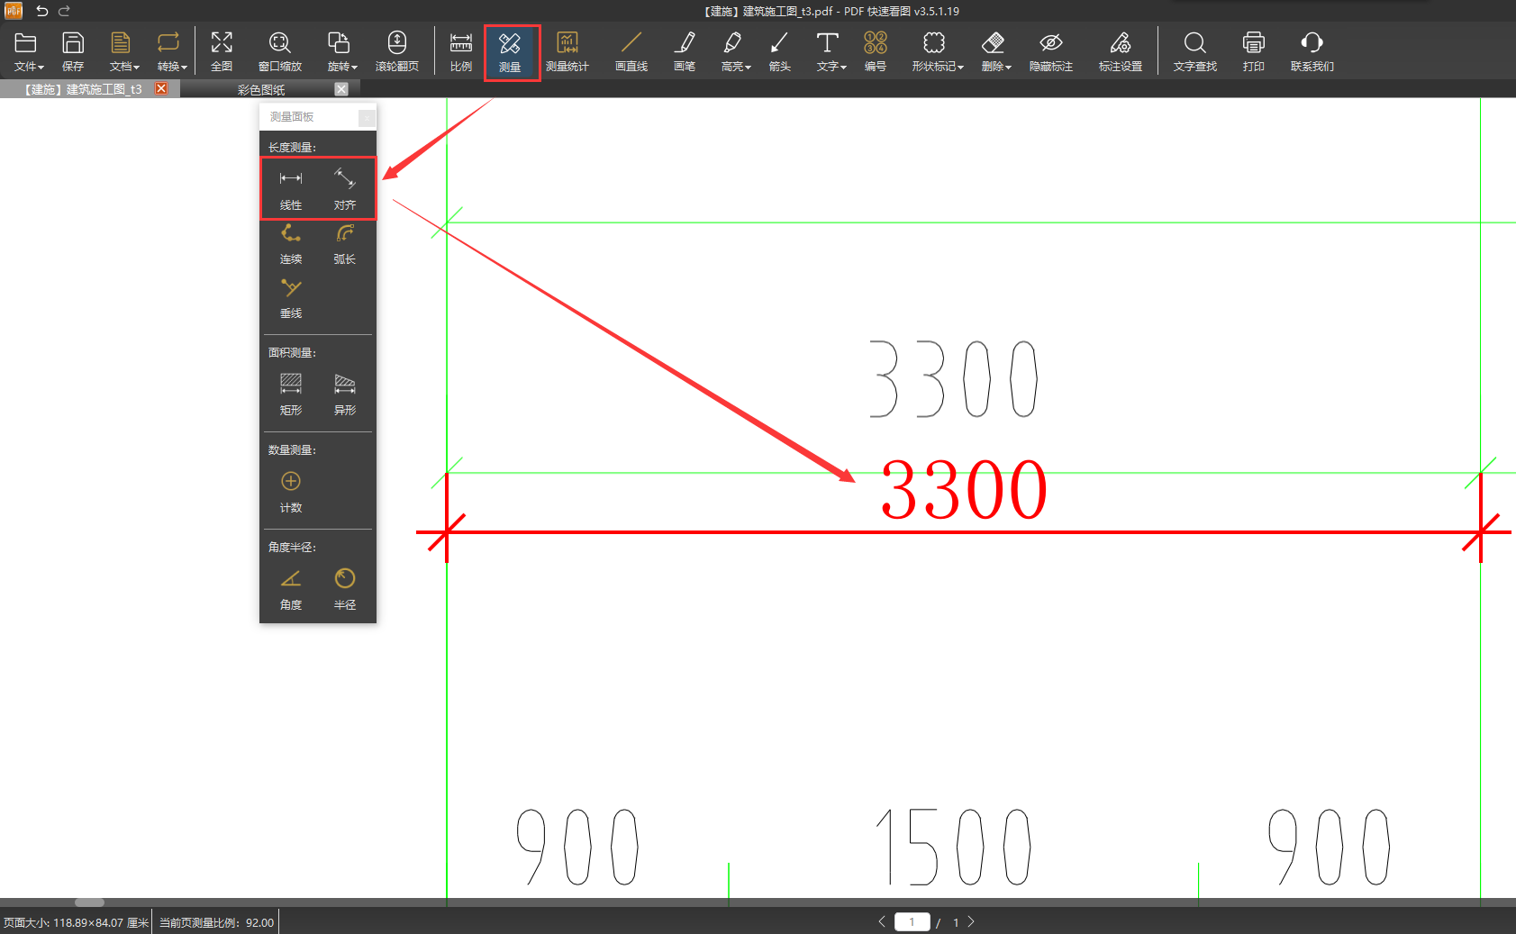Click 联系我们 contact us icon
1516x934 pixels.
coord(1312,52)
